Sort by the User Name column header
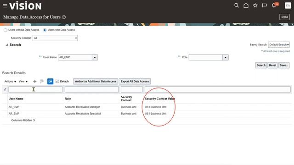 [16, 99]
